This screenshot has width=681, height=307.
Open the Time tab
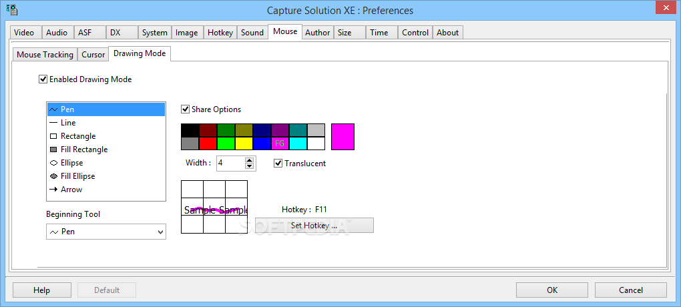point(382,33)
